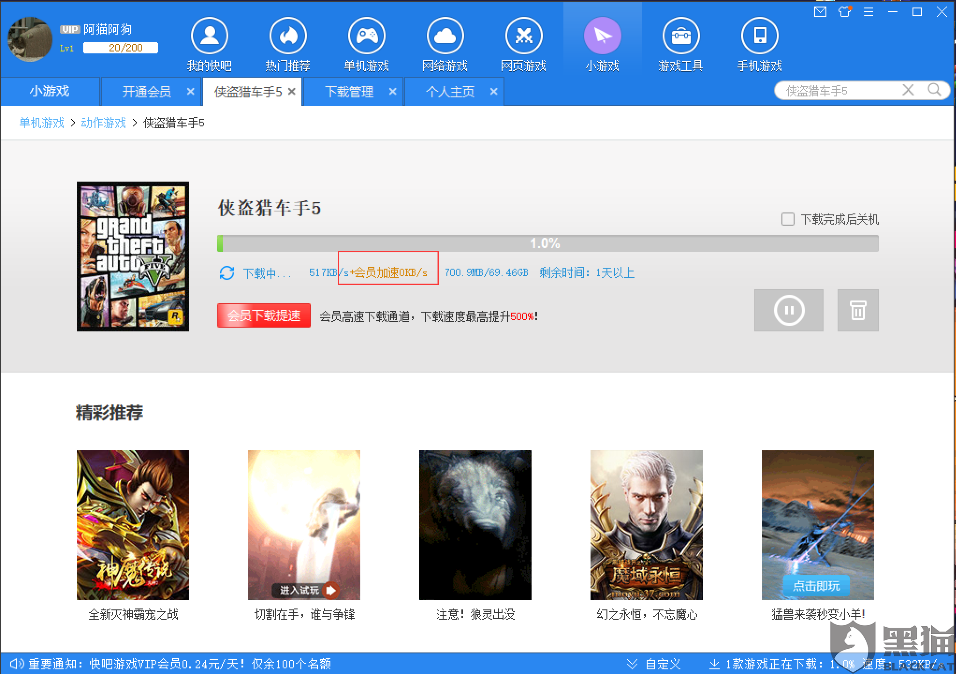
Task: Delete the download with trash icon
Action: coord(858,310)
